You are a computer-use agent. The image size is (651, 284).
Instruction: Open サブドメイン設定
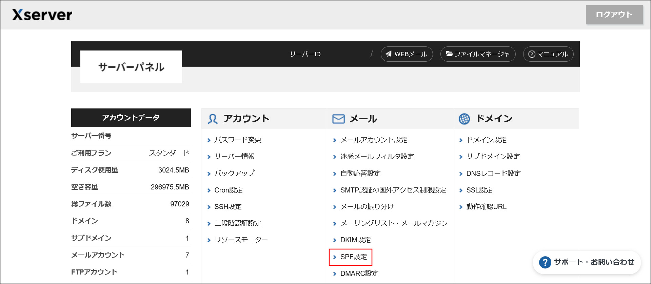click(x=493, y=157)
